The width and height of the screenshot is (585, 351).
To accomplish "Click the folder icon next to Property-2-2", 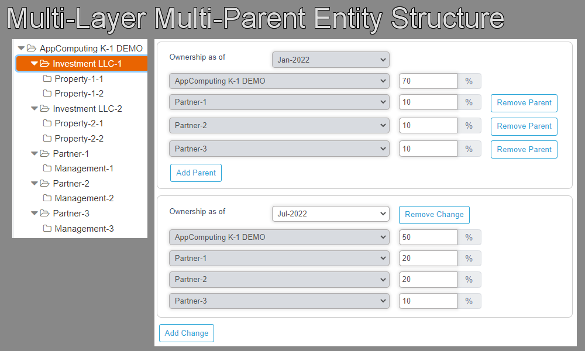I will [x=47, y=139].
